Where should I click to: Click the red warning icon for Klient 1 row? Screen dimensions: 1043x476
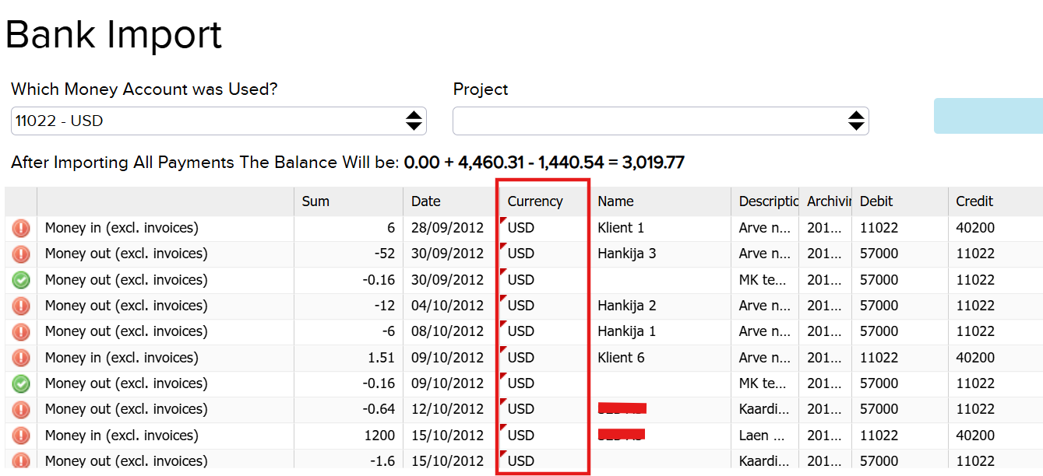pos(21,228)
